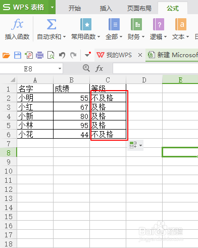198x248 pixels.
Task: Open the common functions star icon
Action: coord(86,24)
